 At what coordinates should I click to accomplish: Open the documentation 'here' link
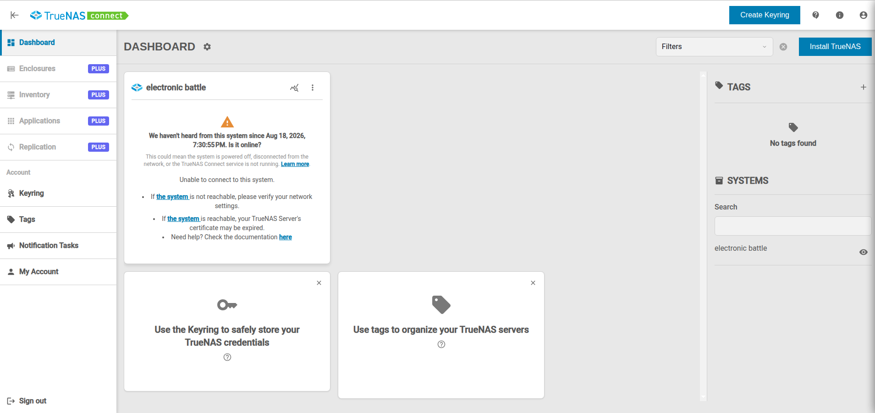286,237
